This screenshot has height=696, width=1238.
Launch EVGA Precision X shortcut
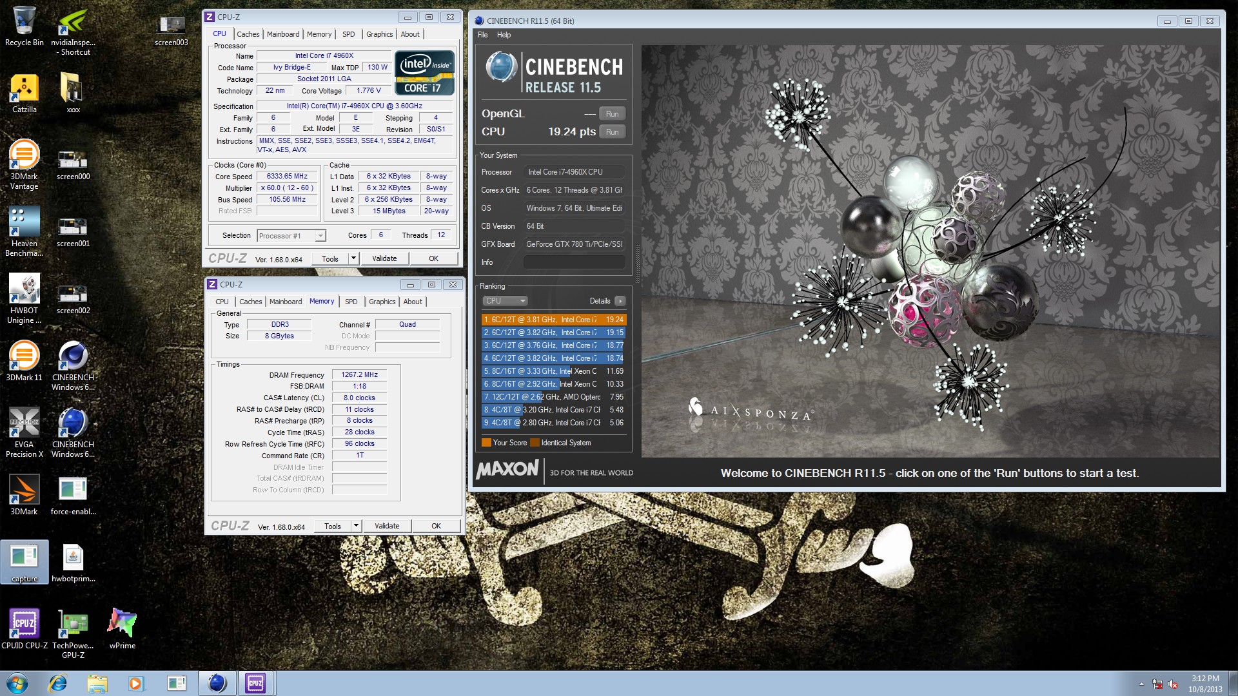click(24, 432)
